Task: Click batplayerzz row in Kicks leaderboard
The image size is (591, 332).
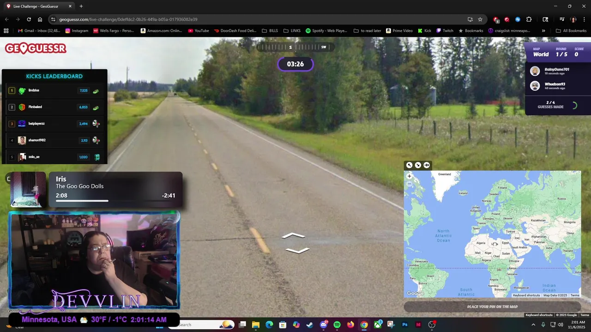Action: 54,124
